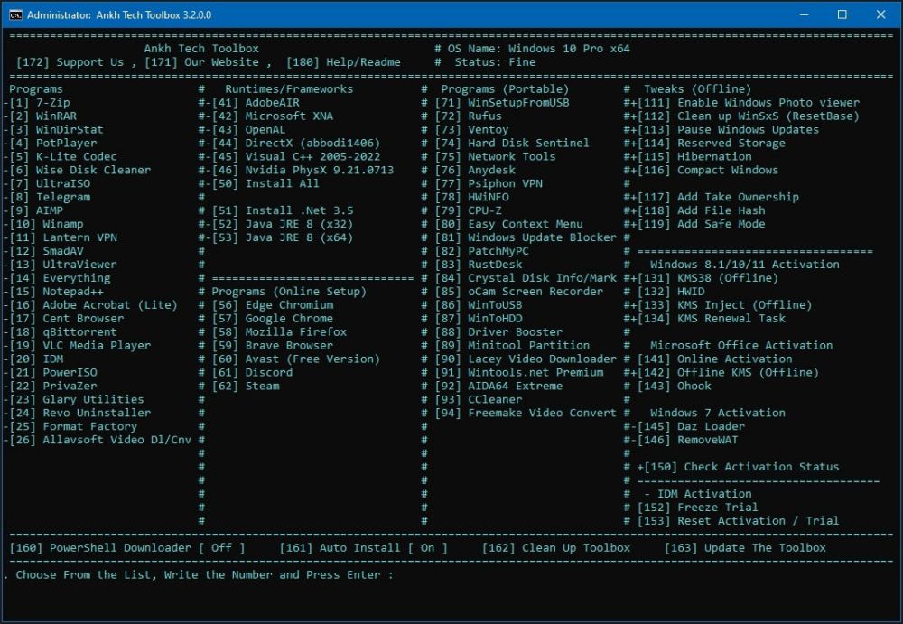This screenshot has height=624, width=903.
Task: Click '[117] Add Take Ownership' entry
Action: tap(718, 197)
